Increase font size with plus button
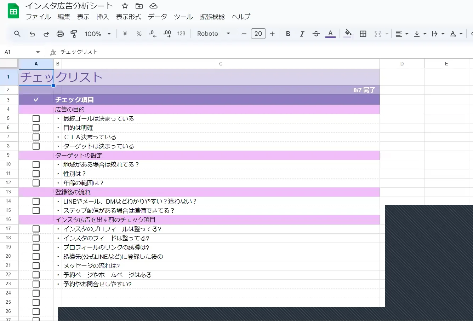 point(272,34)
